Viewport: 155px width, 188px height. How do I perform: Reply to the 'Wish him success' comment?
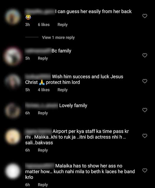63,90
